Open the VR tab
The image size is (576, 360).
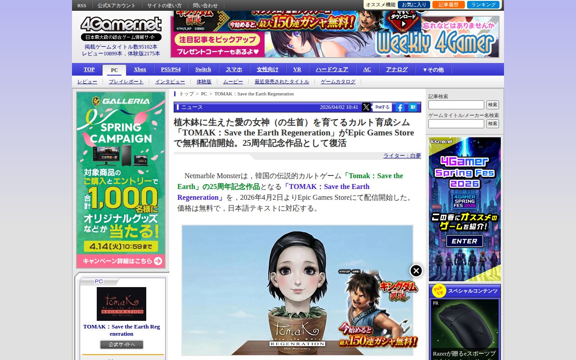coord(297,69)
